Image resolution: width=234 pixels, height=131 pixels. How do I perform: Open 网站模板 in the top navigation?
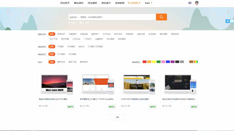(92, 3)
